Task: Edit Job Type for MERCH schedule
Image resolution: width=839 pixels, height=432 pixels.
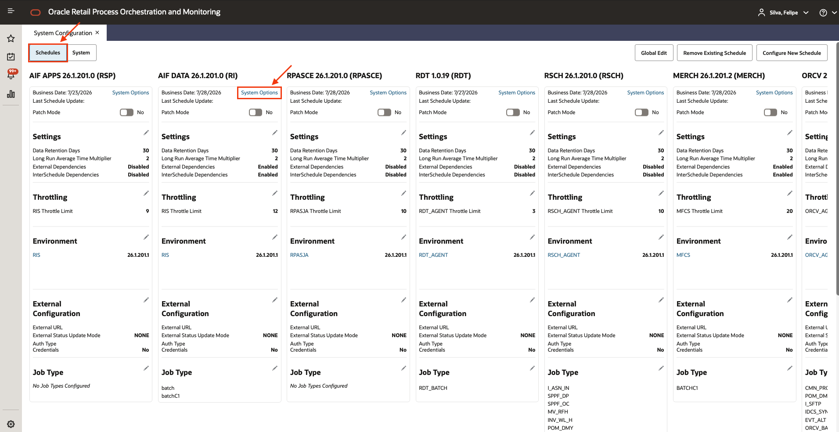Action: [x=790, y=368]
